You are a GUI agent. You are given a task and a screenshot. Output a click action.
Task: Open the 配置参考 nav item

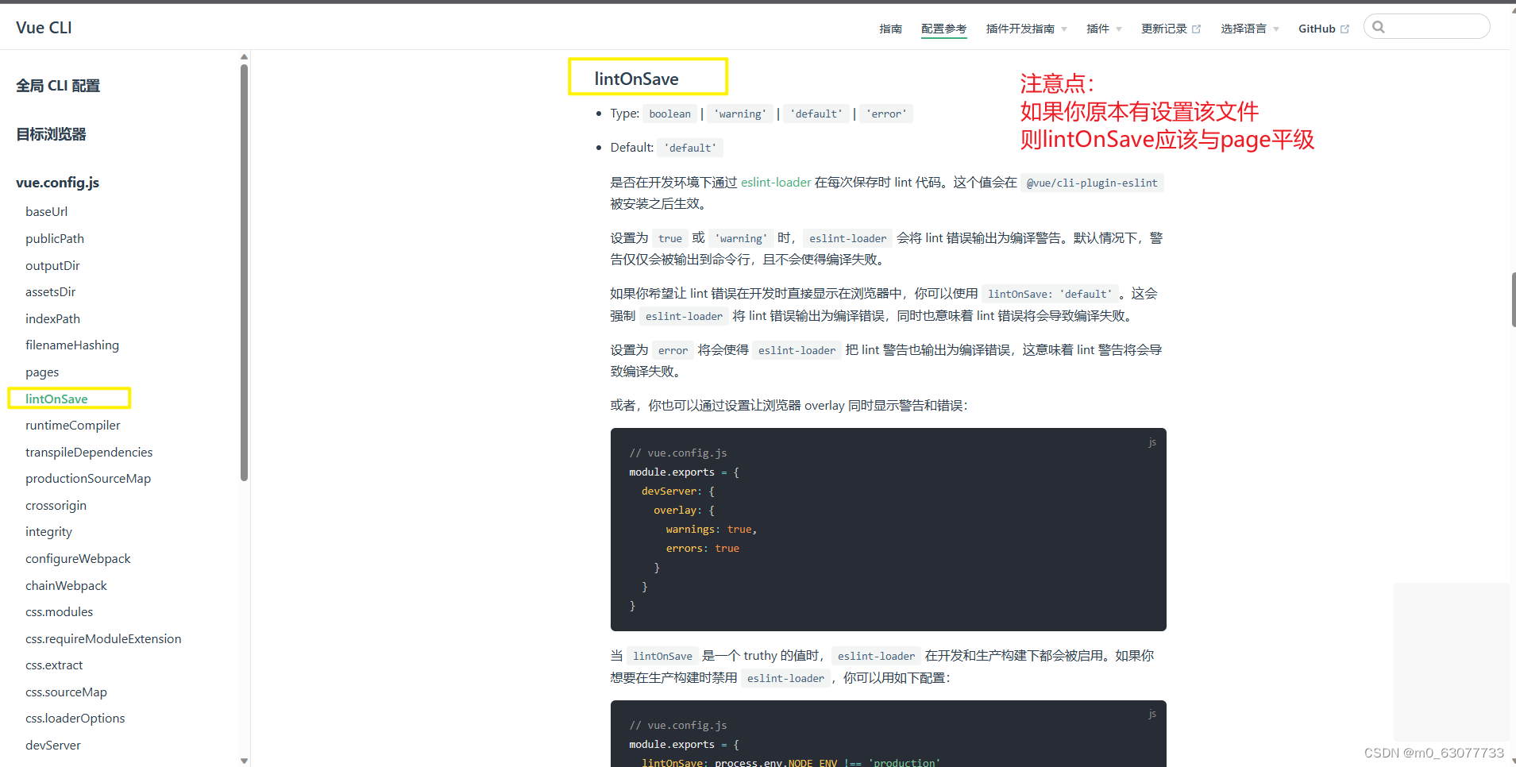pyautogui.click(x=943, y=29)
